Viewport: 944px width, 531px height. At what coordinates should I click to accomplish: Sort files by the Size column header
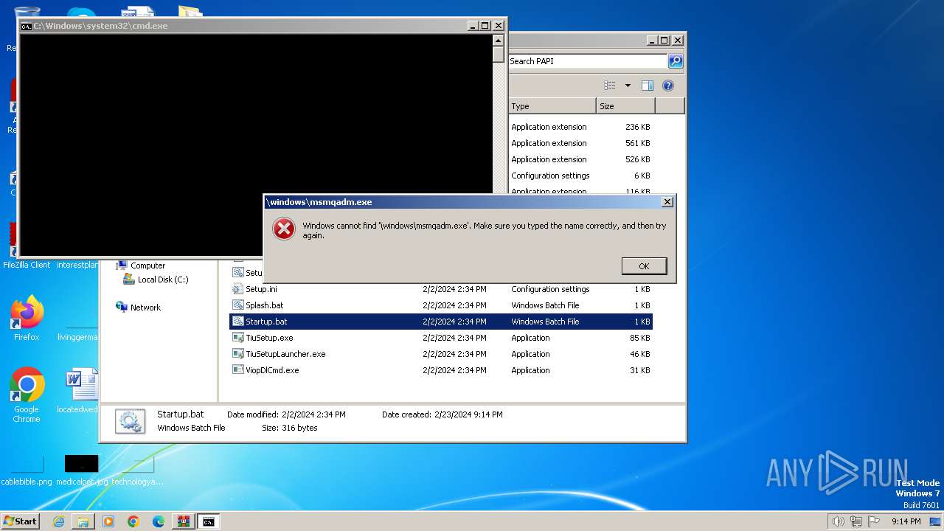(x=625, y=106)
